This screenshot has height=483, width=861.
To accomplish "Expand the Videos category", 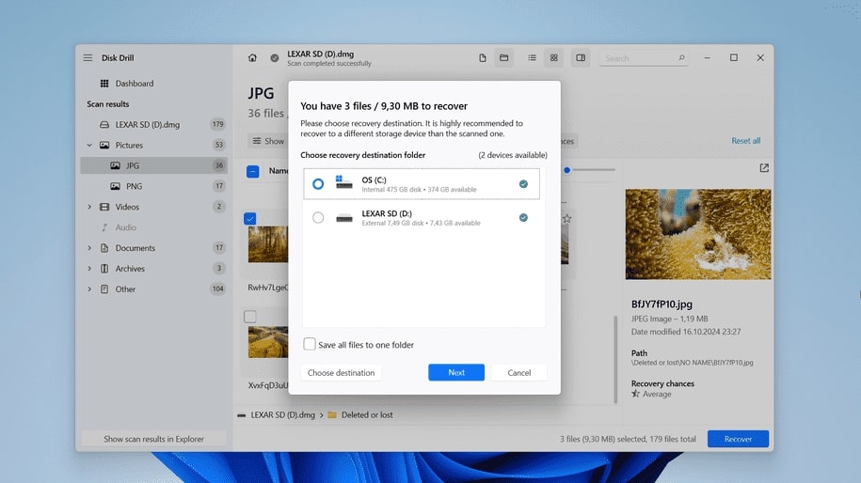I will pyautogui.click(x=89, y=207).
